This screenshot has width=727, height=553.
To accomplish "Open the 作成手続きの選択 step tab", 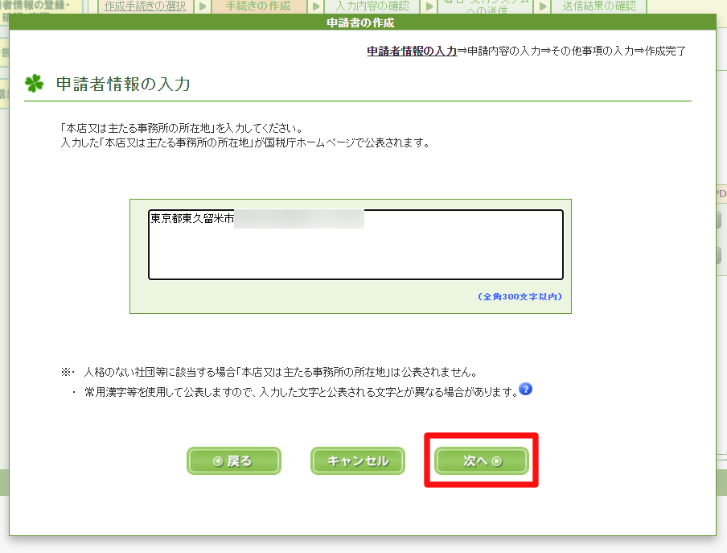I will (146, 6).
